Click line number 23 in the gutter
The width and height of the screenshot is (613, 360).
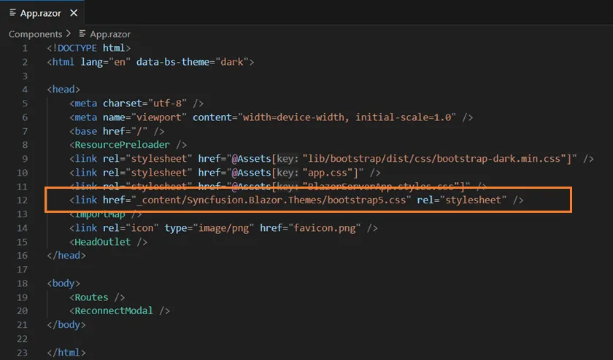point(22,353)
